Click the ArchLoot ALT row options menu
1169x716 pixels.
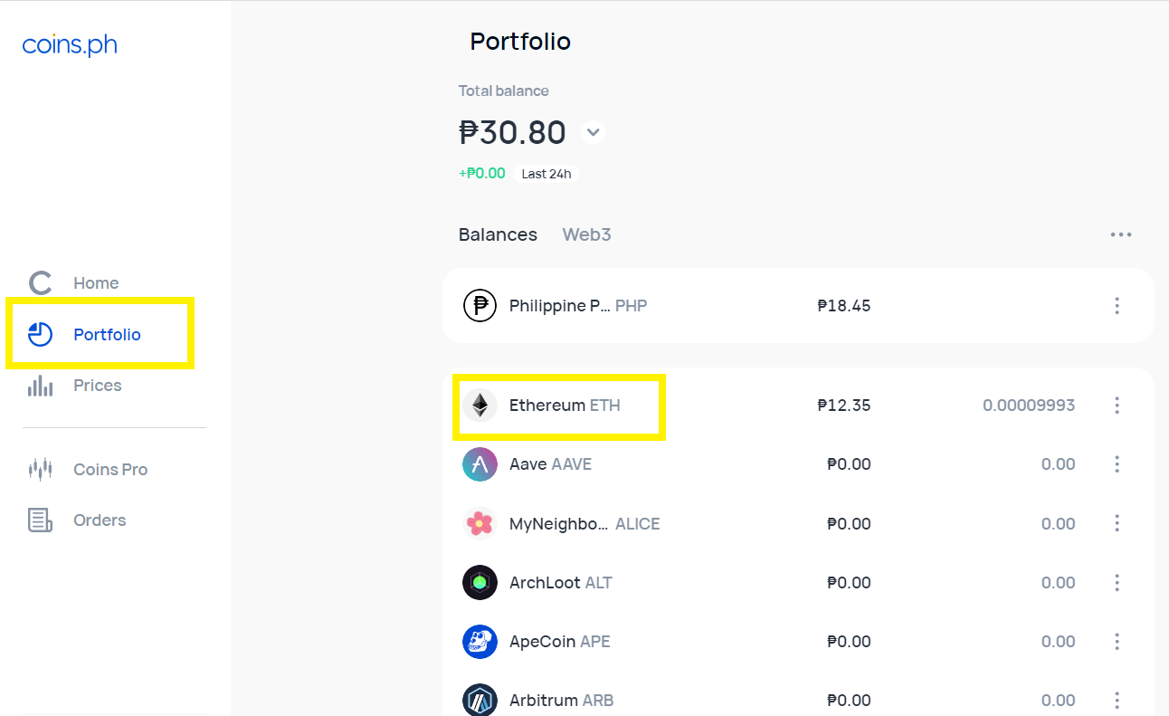(x=1117, y=582)
